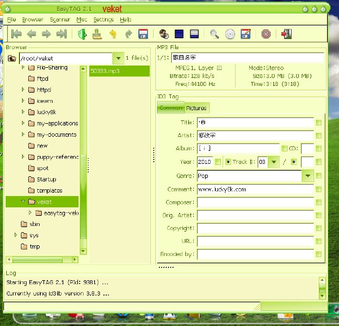Click the remove tags brush icon

97,34
